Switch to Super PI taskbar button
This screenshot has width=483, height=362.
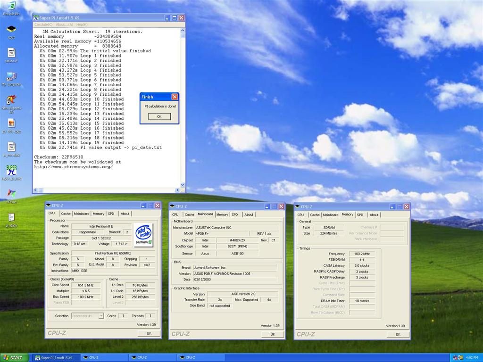tap(57, 358)
